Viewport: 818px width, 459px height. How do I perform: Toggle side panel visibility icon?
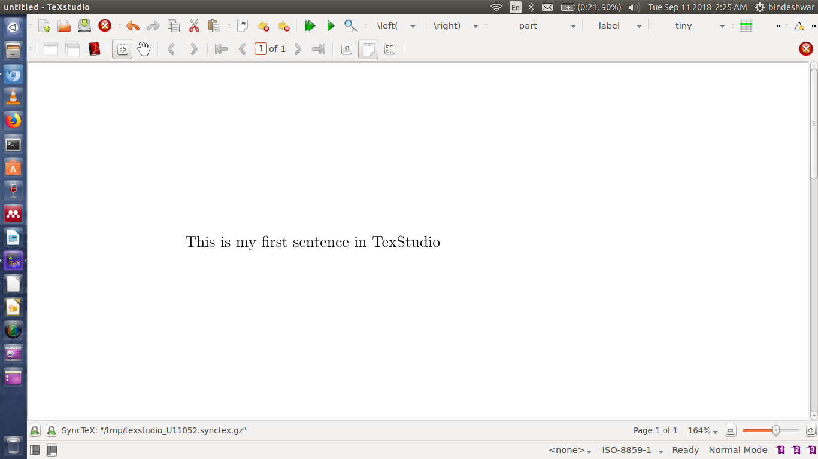click(x=35, y=450)
